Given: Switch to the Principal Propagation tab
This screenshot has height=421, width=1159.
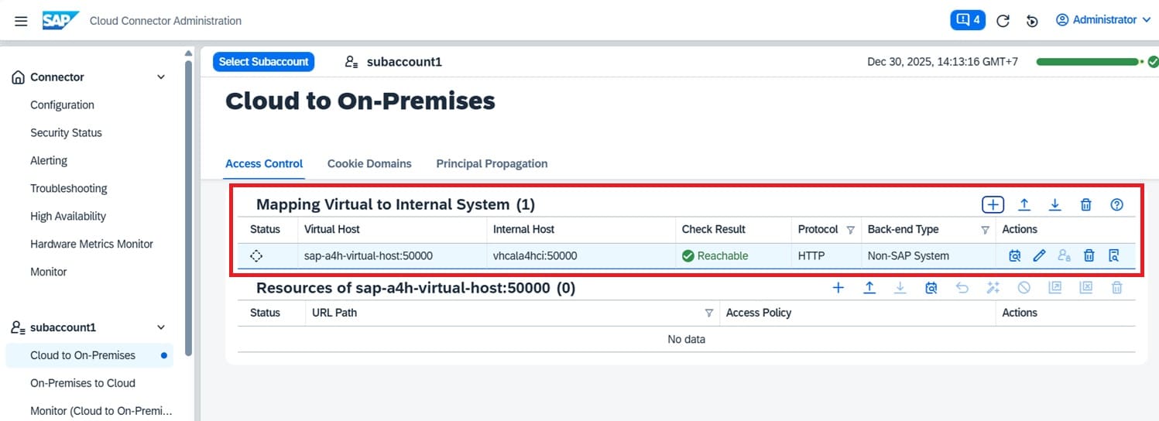Looking at the screenshot, I should 492,163.
